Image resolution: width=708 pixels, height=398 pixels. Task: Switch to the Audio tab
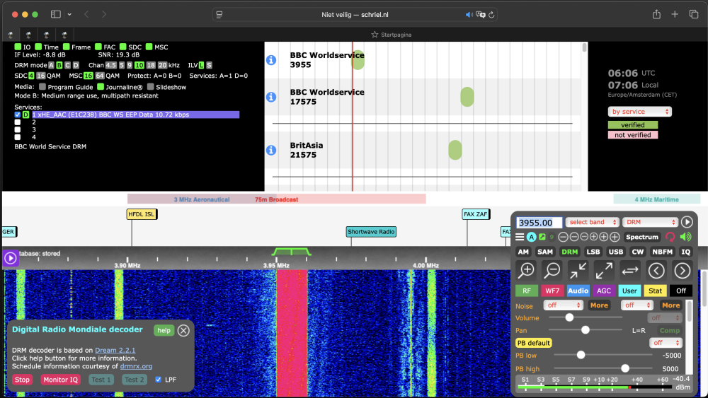click(x=578, y=291)
